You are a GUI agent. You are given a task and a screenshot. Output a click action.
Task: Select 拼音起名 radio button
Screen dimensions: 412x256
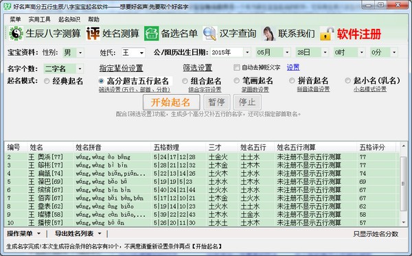(x=292, y=80)
